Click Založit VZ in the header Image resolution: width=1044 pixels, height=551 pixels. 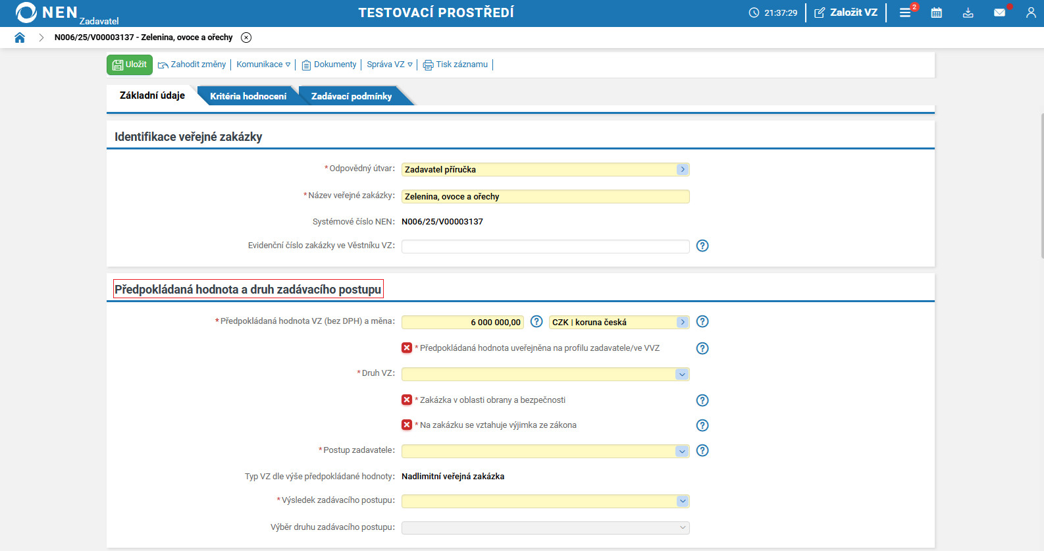846,13
